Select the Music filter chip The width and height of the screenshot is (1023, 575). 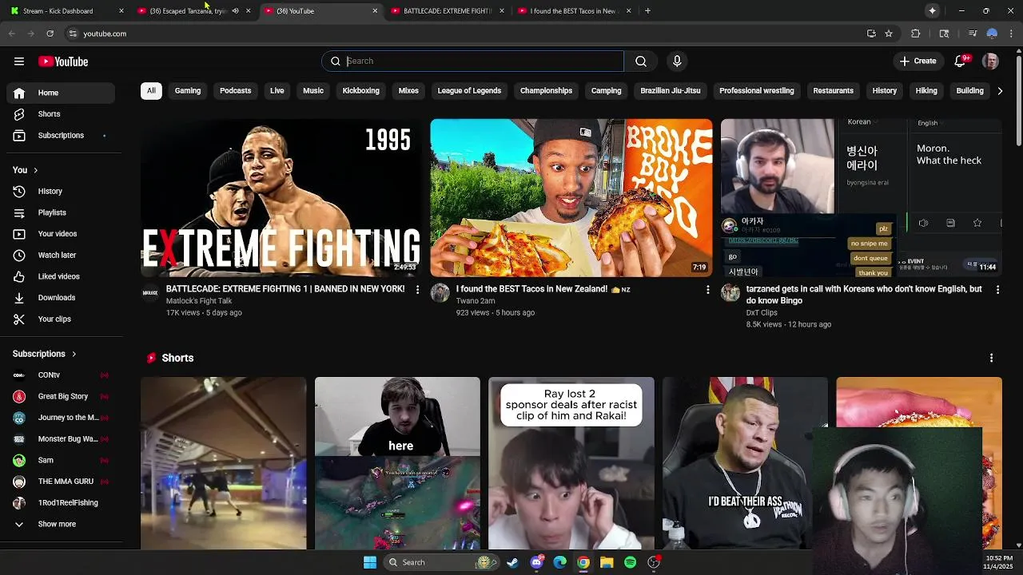[x=313, y=91]
